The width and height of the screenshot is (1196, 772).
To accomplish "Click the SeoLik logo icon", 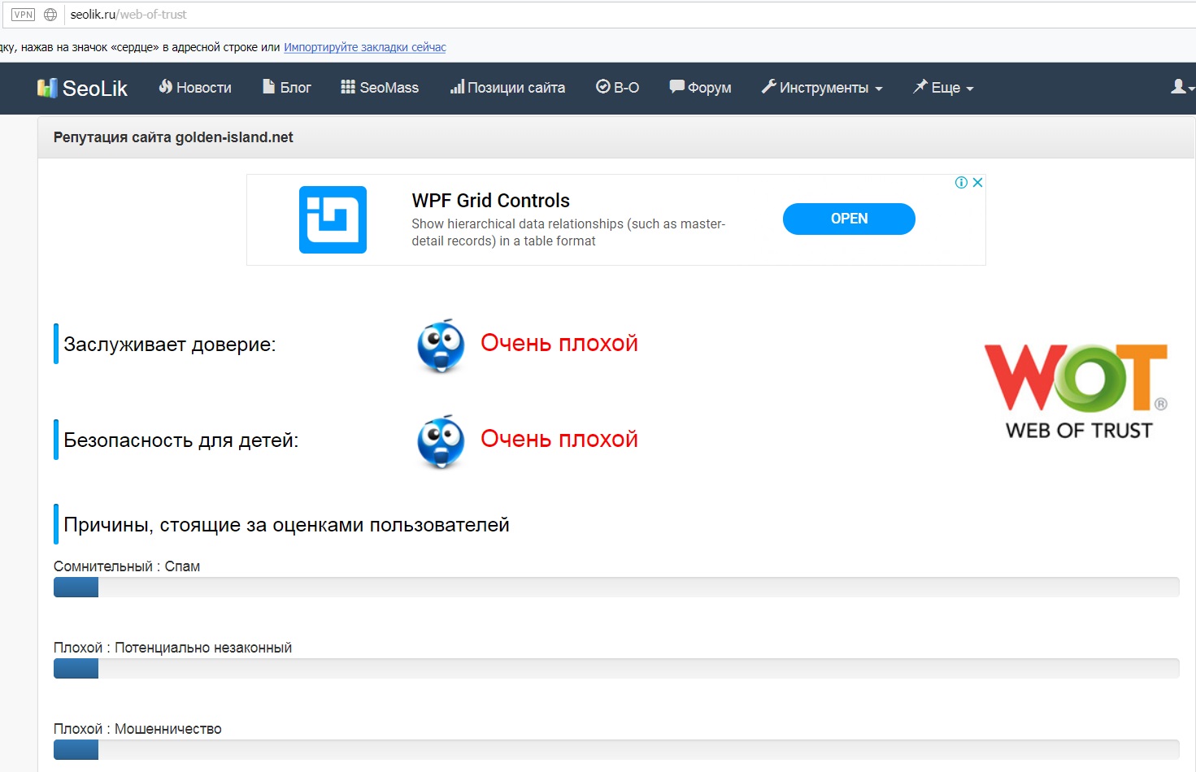I will (x=47, y=88).
